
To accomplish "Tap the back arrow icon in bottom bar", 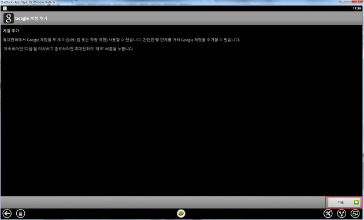I will (7, 214).
